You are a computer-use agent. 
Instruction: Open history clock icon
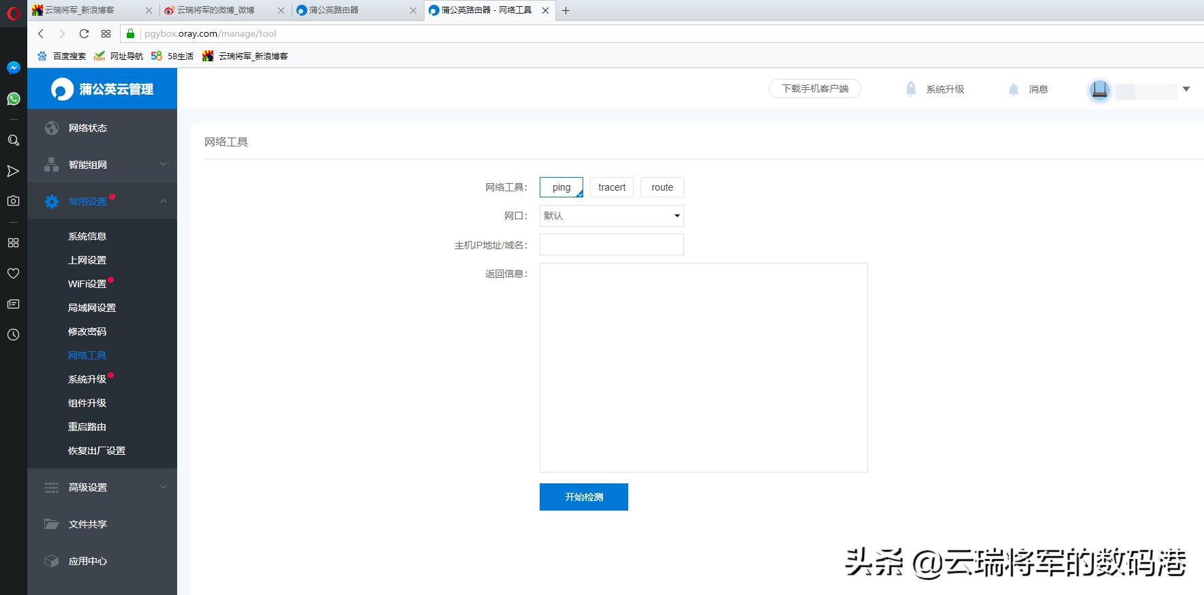pyautogui.click(x=13, y=334)
